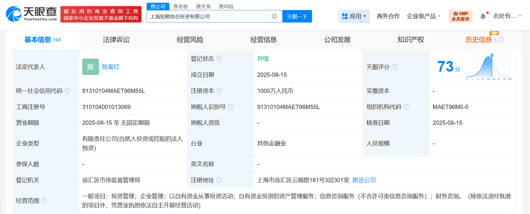Screen dimensions: 530x214
Task: Switch to the 经营信息 tab
Action: [263, 40]
